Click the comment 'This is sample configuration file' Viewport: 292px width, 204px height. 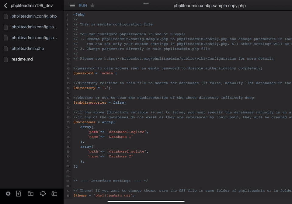[x=113, y=24]
